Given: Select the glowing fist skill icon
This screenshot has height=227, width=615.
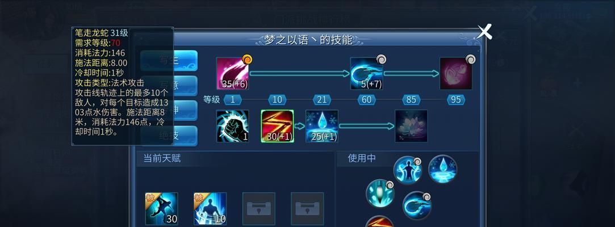Looking at the screenshot, I should pyautogui.click(x=233, y=126).
